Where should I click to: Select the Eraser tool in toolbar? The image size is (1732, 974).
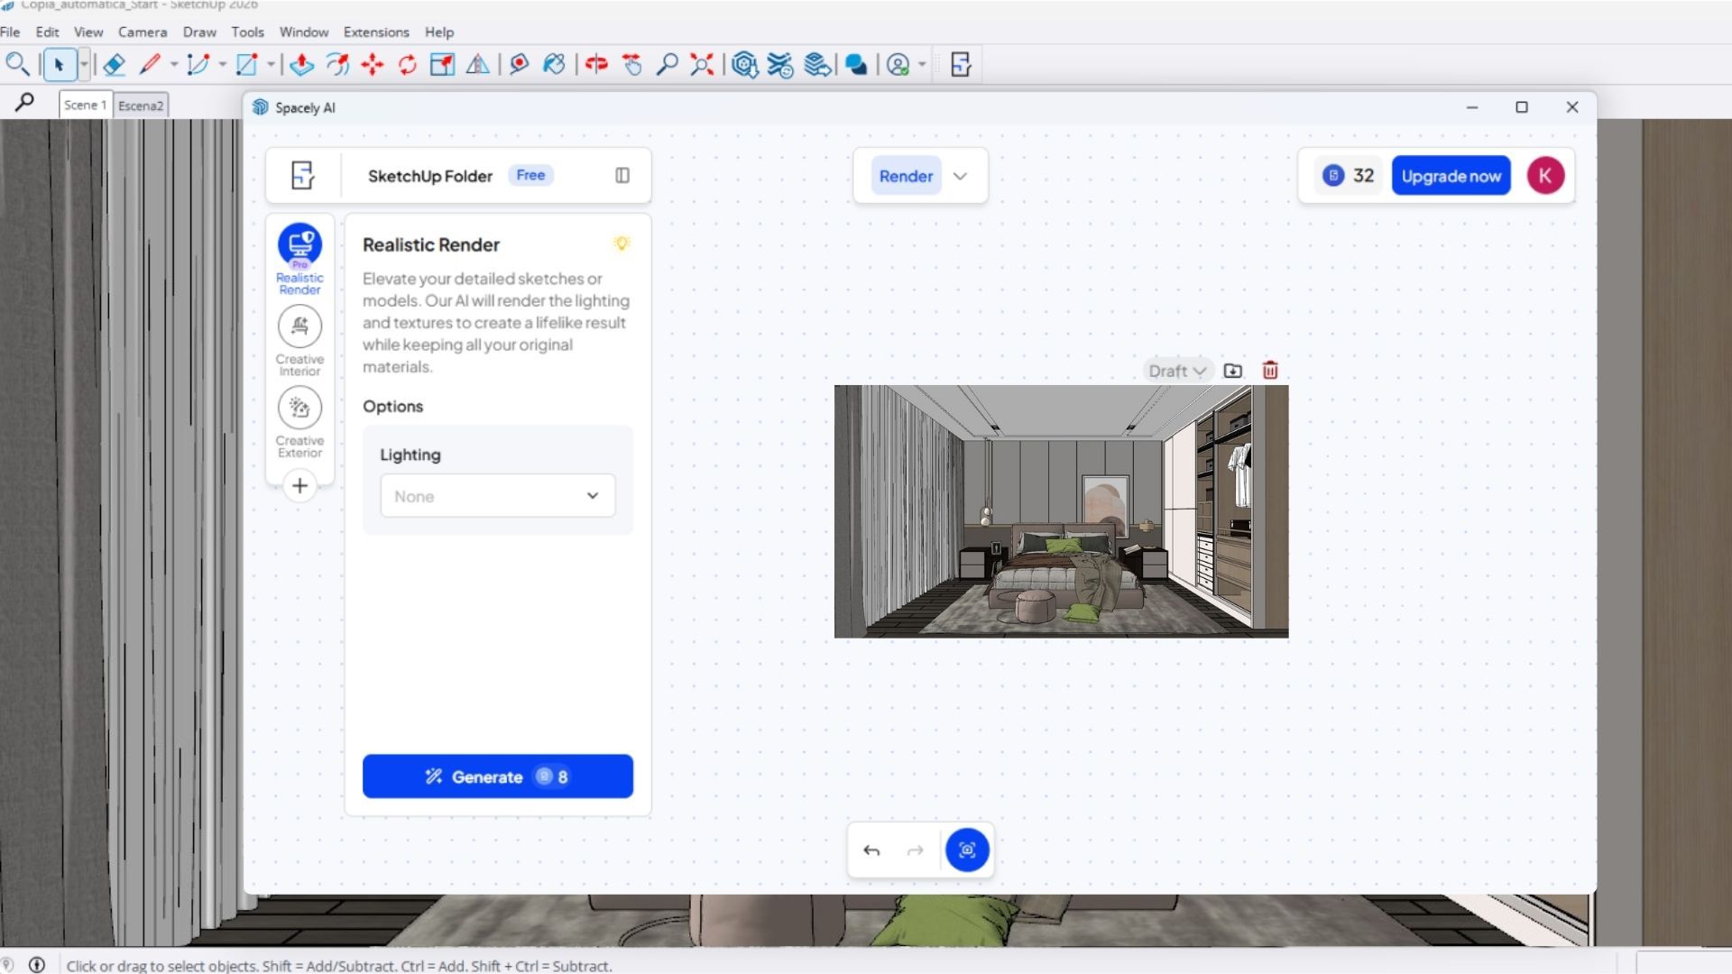(114, 65)
